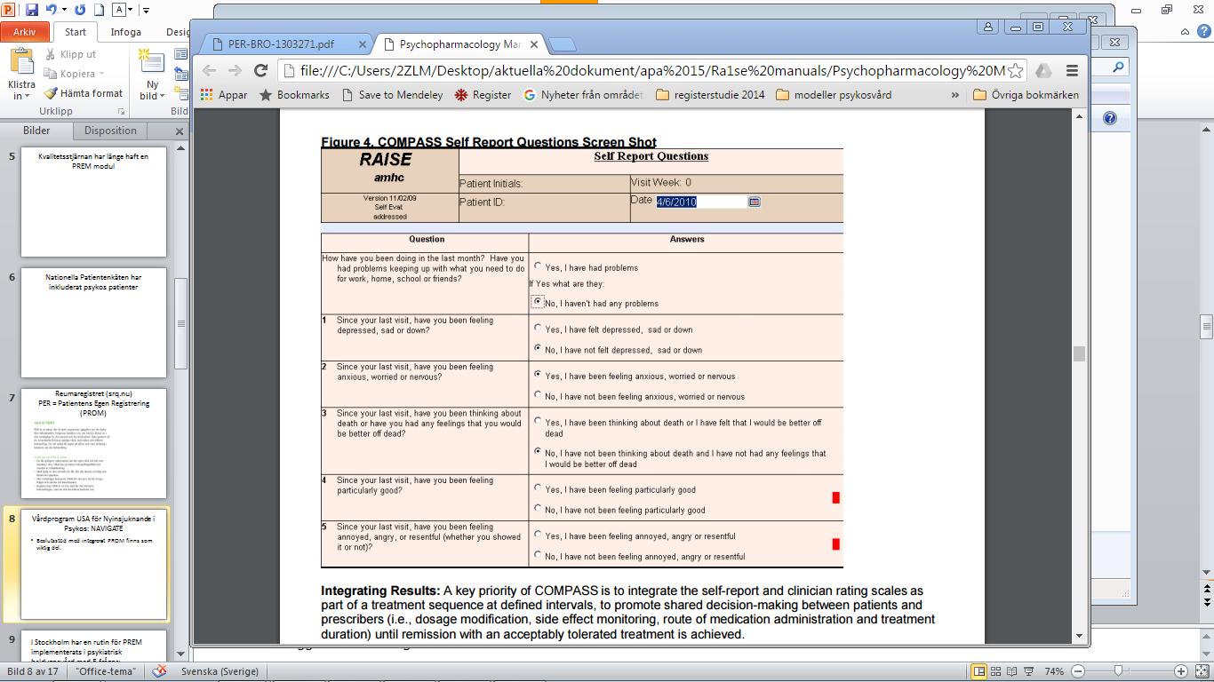1214x682 pixels.
Task: Open Nyheter från området bookmark
Action: tap(582, 94)
